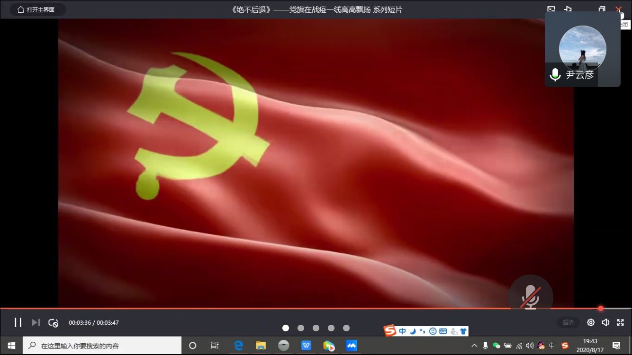Switch Sogou input between Chinese and English
This screenshot has width=632, height=355.
tap(402, 331)
